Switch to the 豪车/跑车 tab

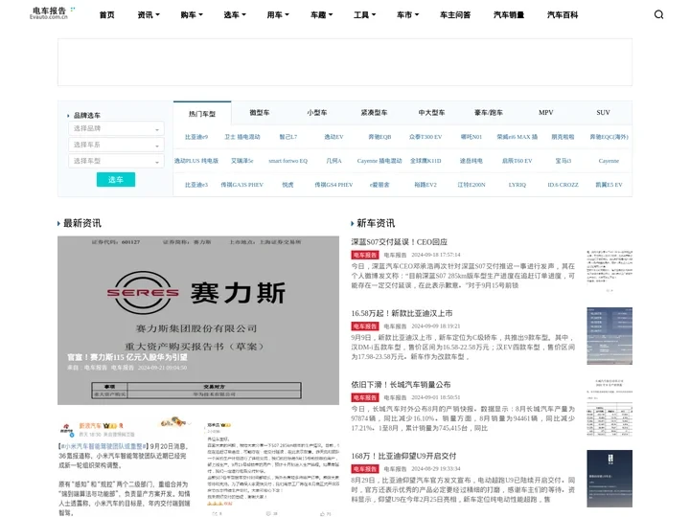pyautogui.click(x=489, y=113)
